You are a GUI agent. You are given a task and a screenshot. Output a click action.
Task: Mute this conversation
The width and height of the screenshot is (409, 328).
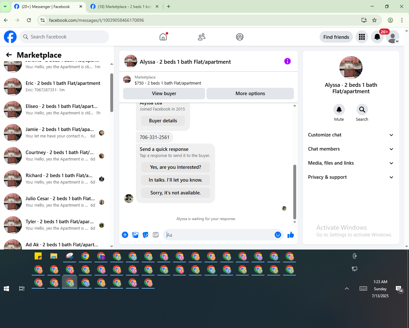339,110
